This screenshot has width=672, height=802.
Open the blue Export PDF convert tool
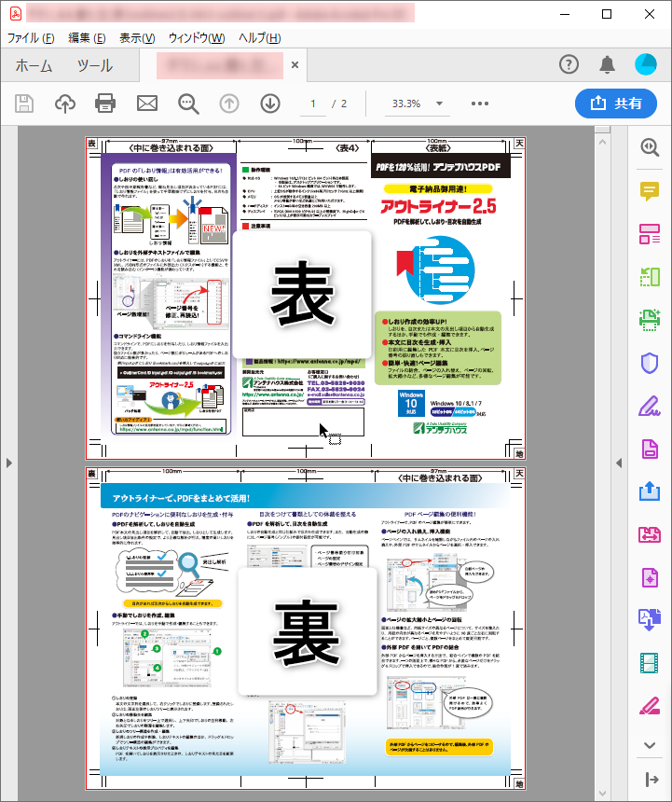click(x=650, y=620)
